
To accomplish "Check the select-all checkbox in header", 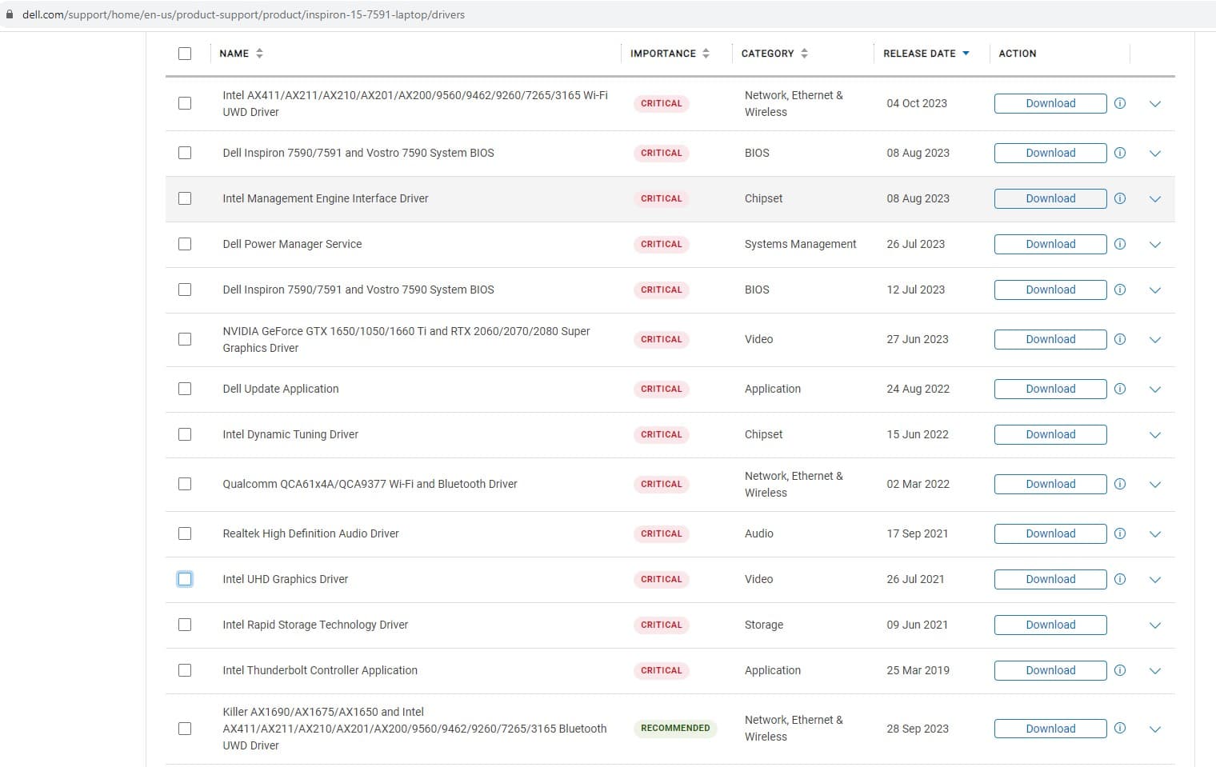I will (x=185, y=54).
